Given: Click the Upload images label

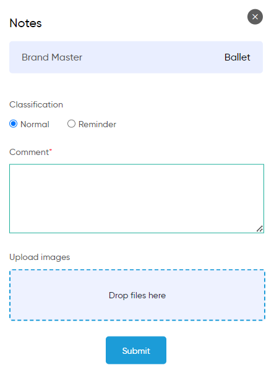Looking at the screenshot, I should point(40,257).
